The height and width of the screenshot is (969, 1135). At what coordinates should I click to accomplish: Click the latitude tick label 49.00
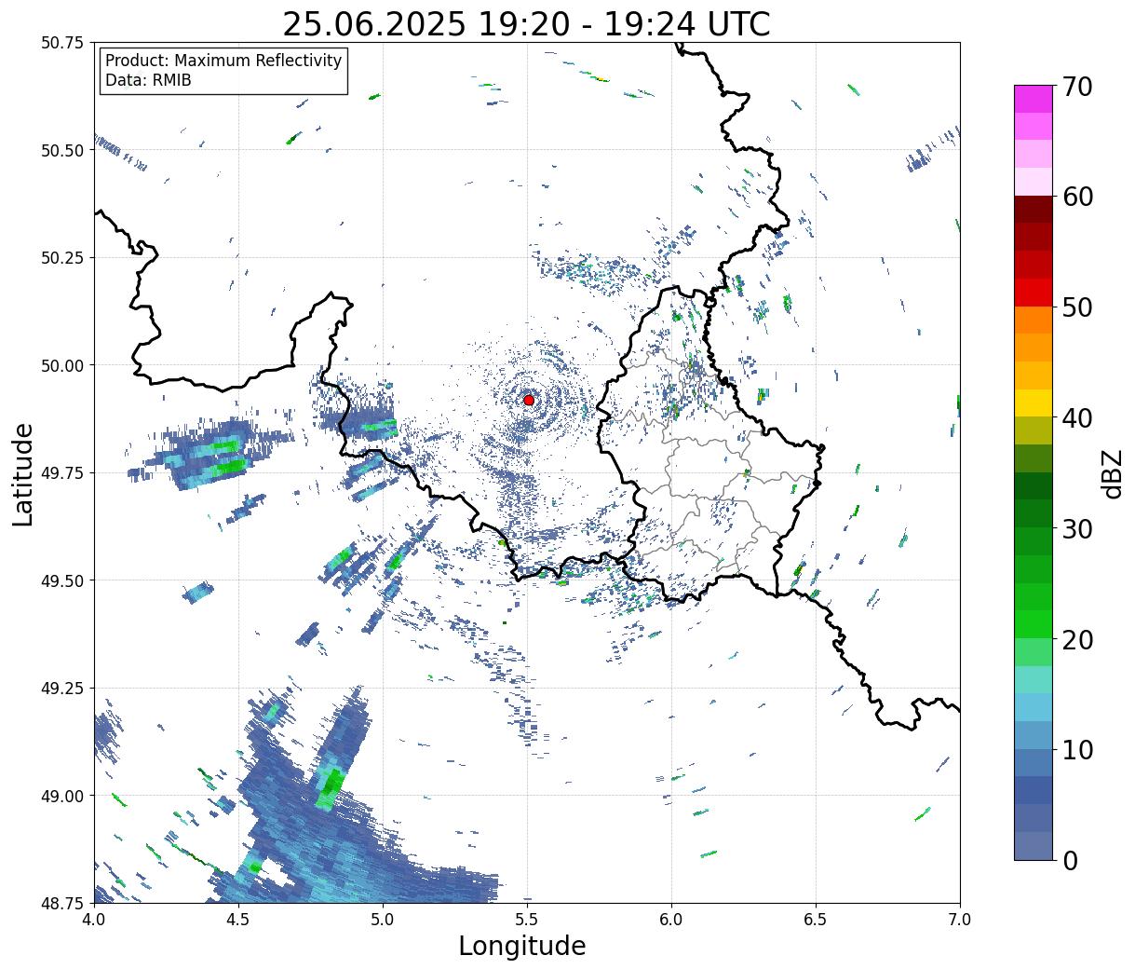pyautogui.click(x=62, y=796)
